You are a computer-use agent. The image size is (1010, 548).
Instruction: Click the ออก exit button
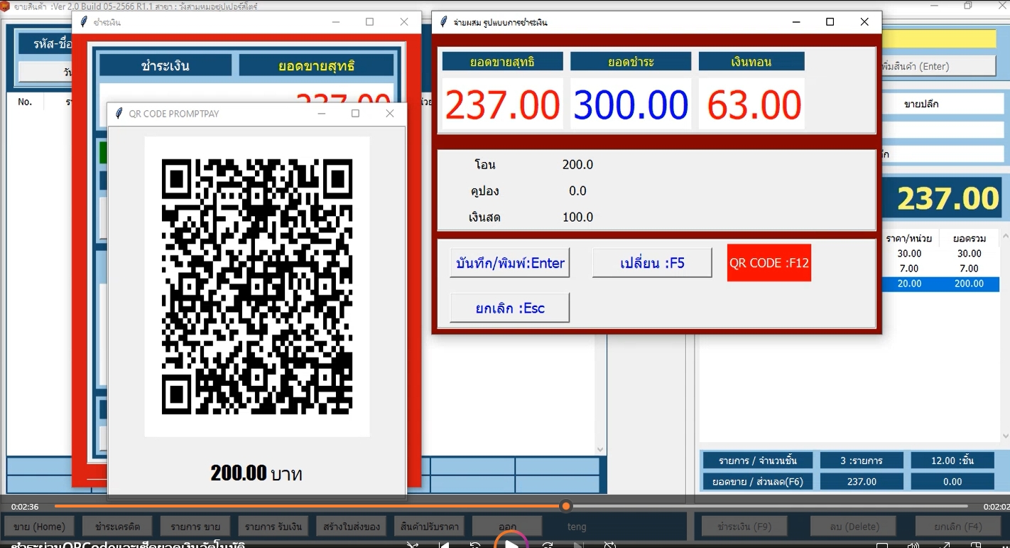point(507,527)
